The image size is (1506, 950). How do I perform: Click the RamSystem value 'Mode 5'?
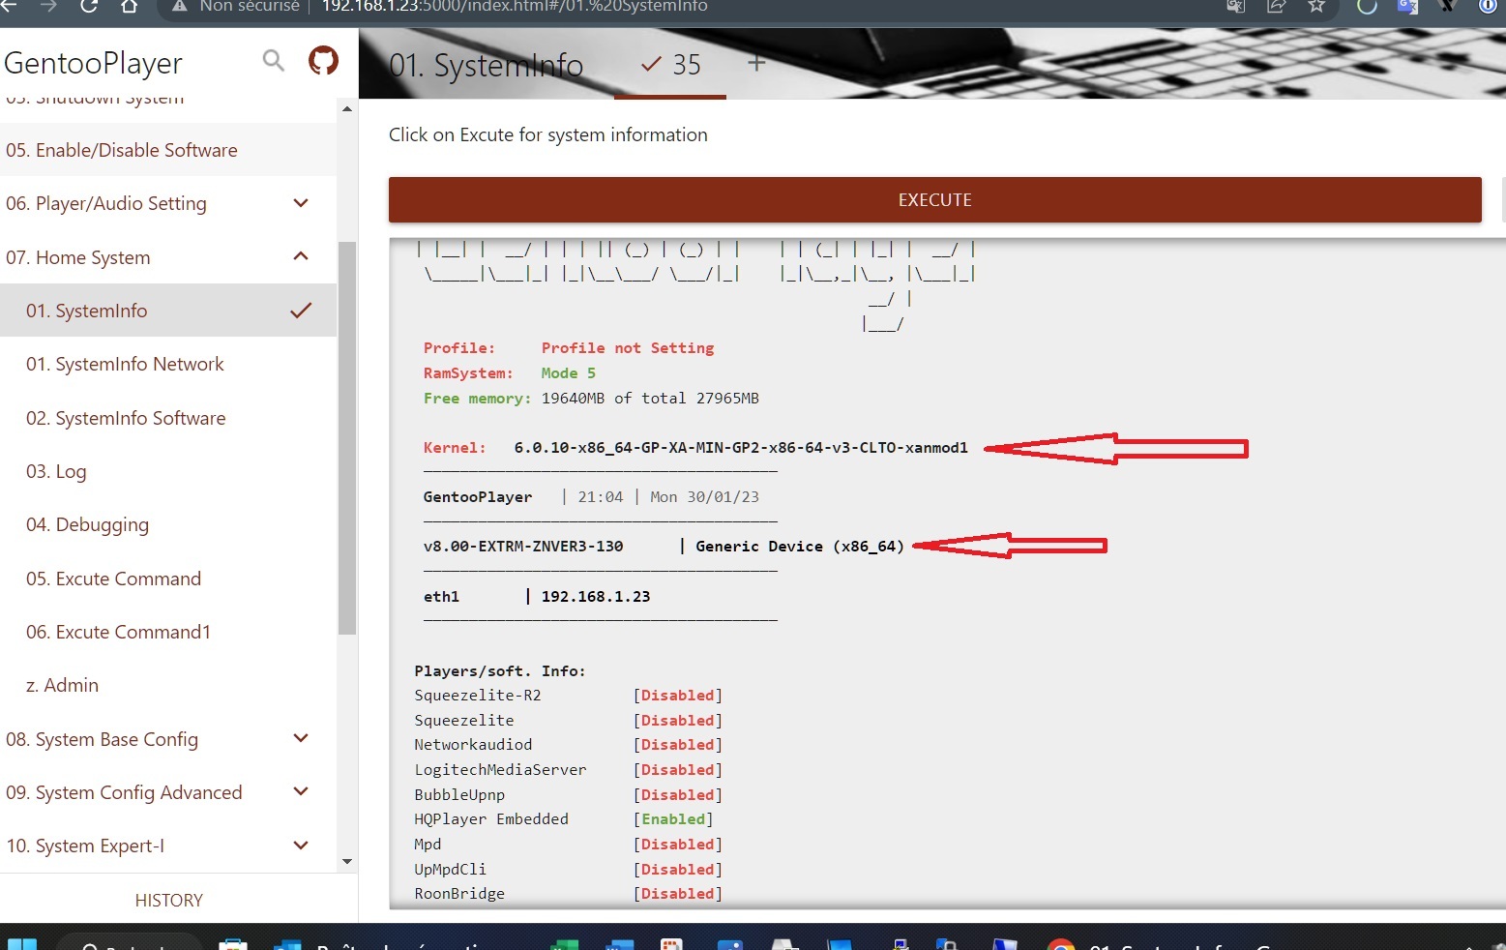pos(569,373)
